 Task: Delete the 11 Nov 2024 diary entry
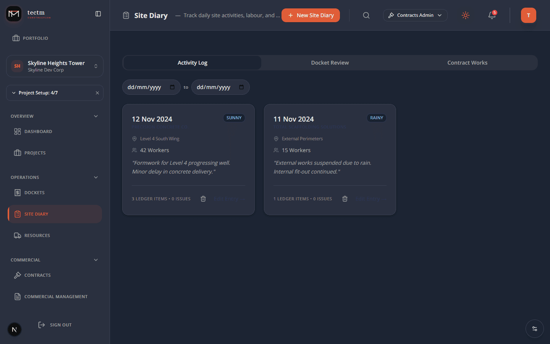345,198
